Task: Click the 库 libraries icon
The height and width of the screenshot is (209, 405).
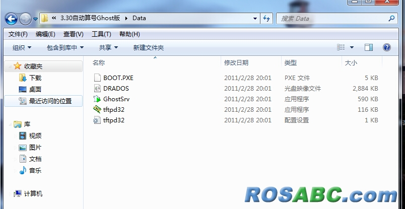Action: click(17, 124)
